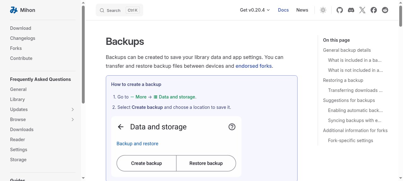Expand the Browse sidebar section
Image resolution: width=403 pixels, height=181 pixels.
coord(73,120)
